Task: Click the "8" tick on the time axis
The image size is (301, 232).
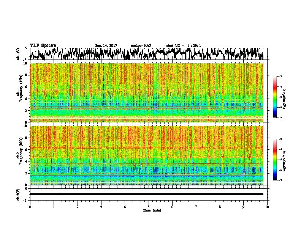Action: pos(220,207)
